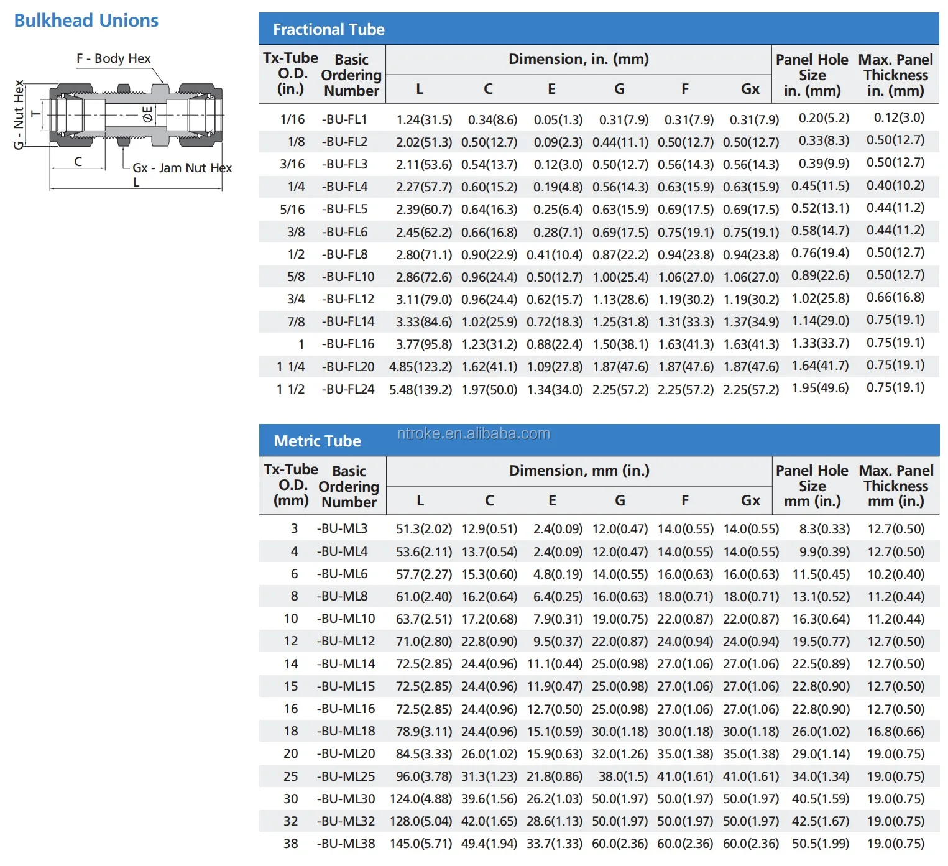Click the 5.48(139.2) length value
The image size is (948, 866).
(420, 390)
